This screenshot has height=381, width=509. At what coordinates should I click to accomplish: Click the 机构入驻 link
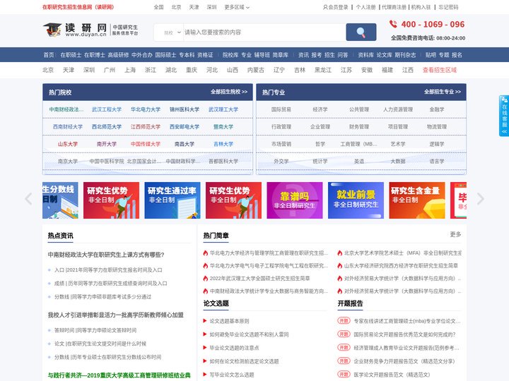tap(421, 7)
